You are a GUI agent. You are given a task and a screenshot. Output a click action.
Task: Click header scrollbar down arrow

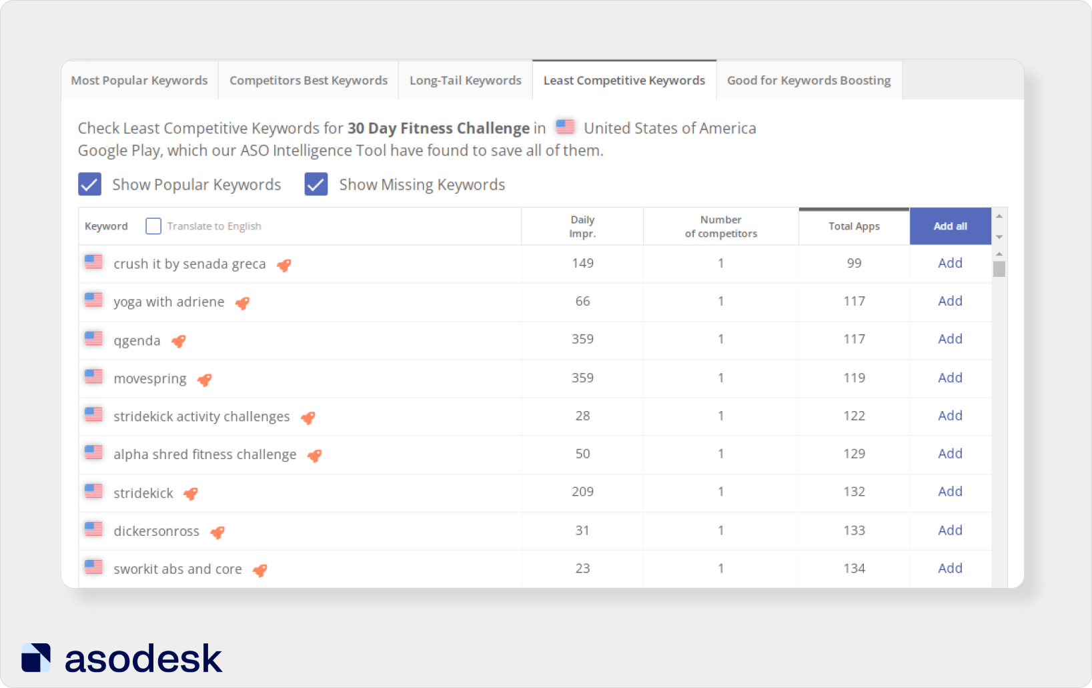[999, 237]
